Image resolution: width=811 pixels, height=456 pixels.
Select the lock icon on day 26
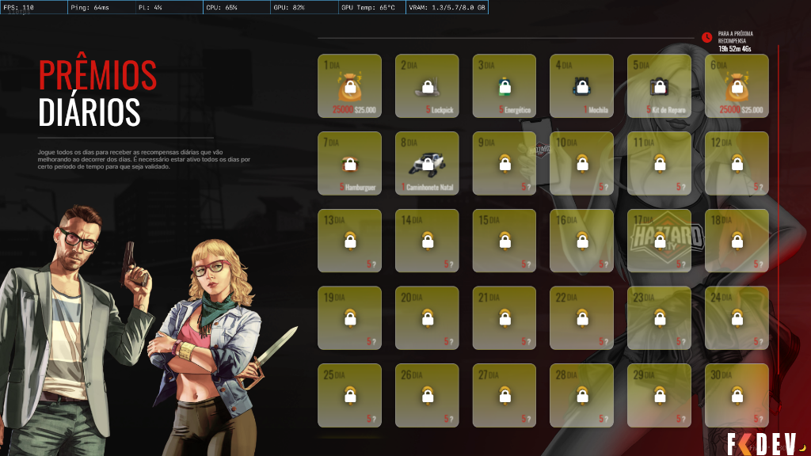pyautogui.click(x=428, y=396)
